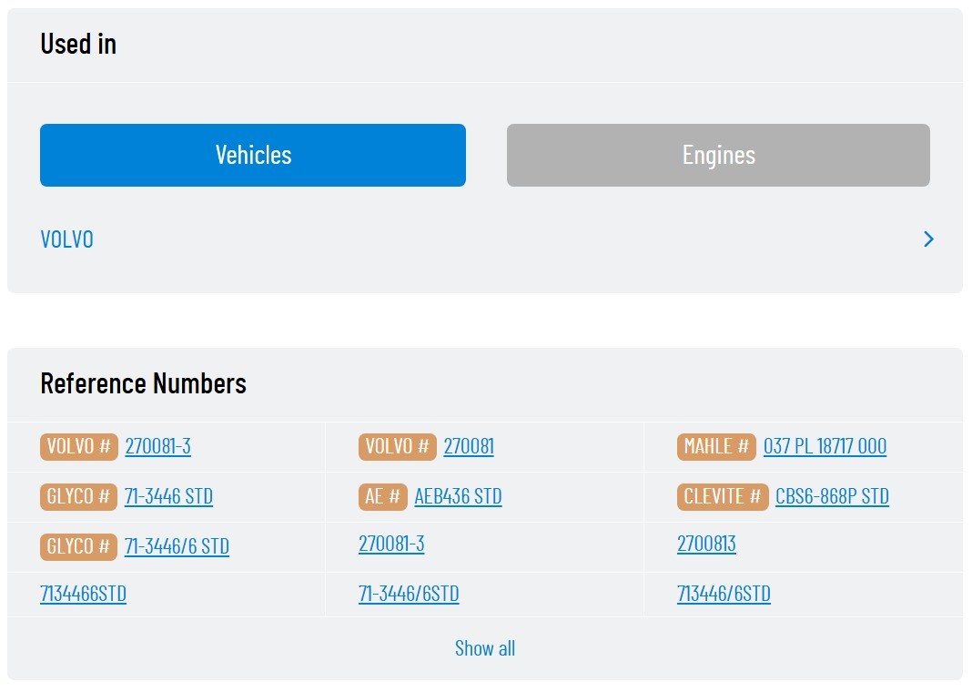Click the Used in heading
Viewport: 972px width, 692px height.
point(78,44)
